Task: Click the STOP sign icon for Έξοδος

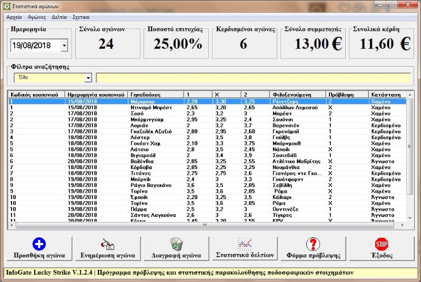Action: [x=382, y=244]
